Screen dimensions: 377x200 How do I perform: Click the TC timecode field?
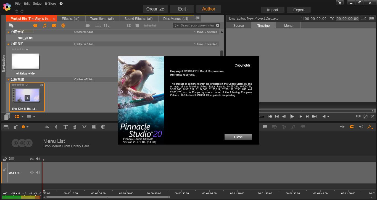(347, 19)
